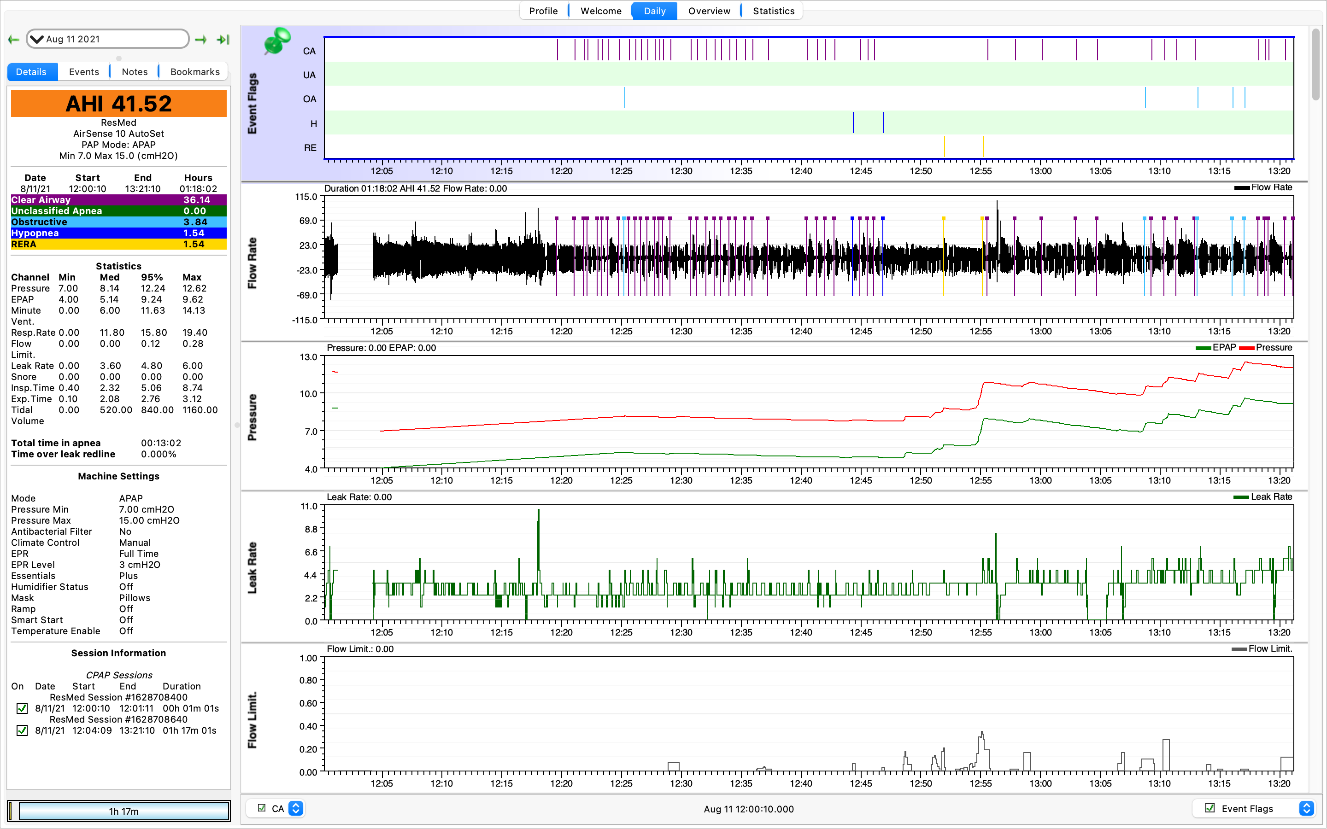Click the Clear Airway purple row
The image size is (1327, 829).
118,200
